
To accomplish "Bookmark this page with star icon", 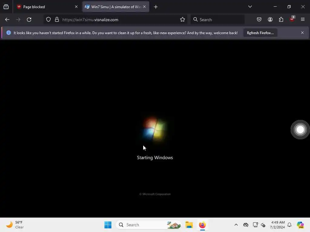I will (x=183, y=20).
